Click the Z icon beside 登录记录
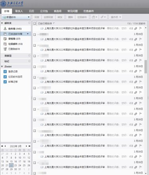The image size is (149, 175). [x=5, y=72]
